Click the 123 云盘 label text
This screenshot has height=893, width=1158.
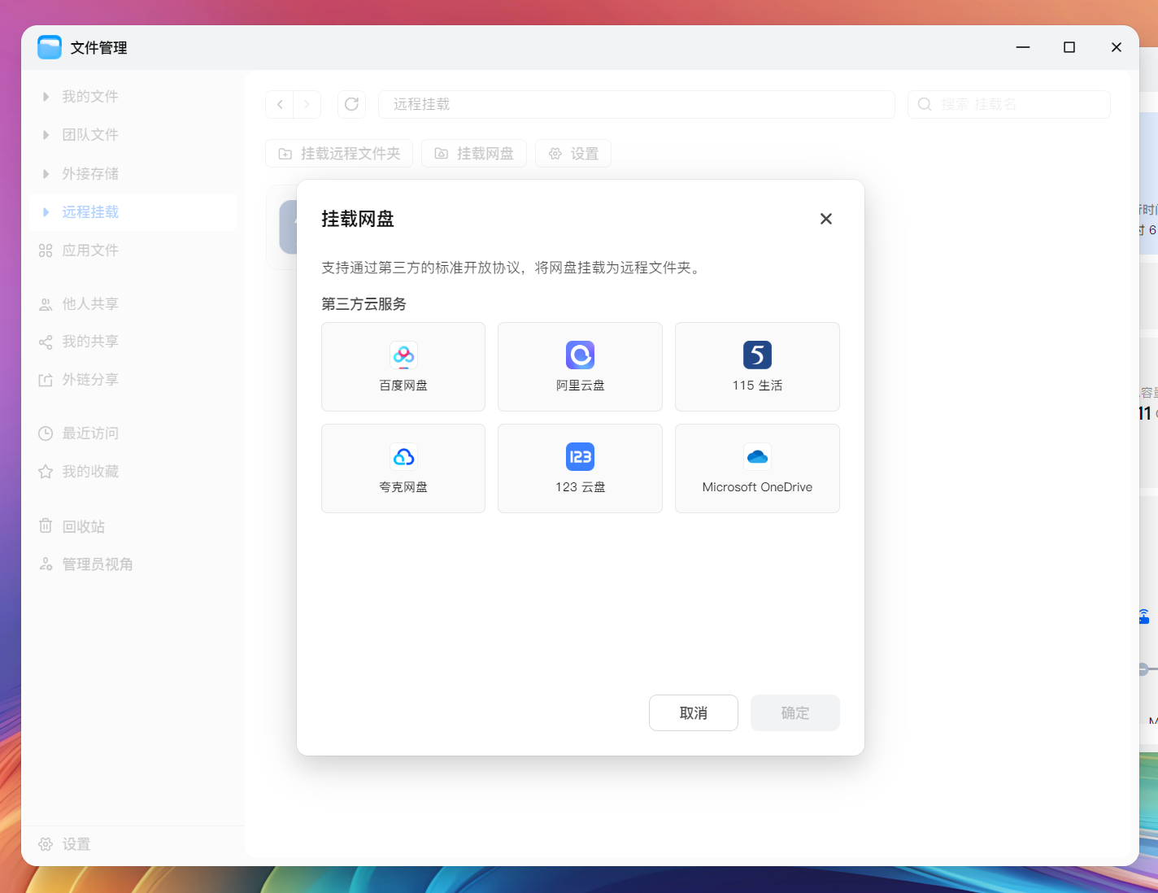coord(580,487)
